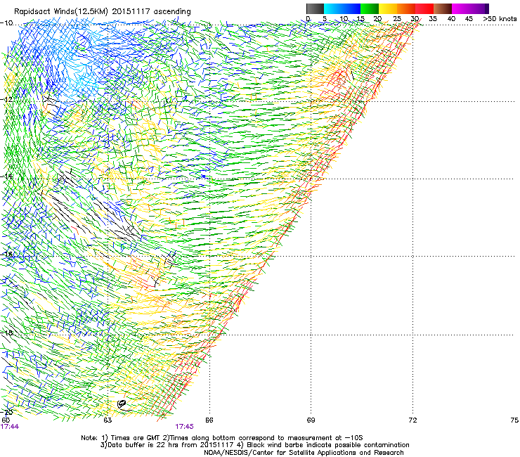Click the gray 0-5 knots color swatch
Screen dimensions: 520x457
315,8
